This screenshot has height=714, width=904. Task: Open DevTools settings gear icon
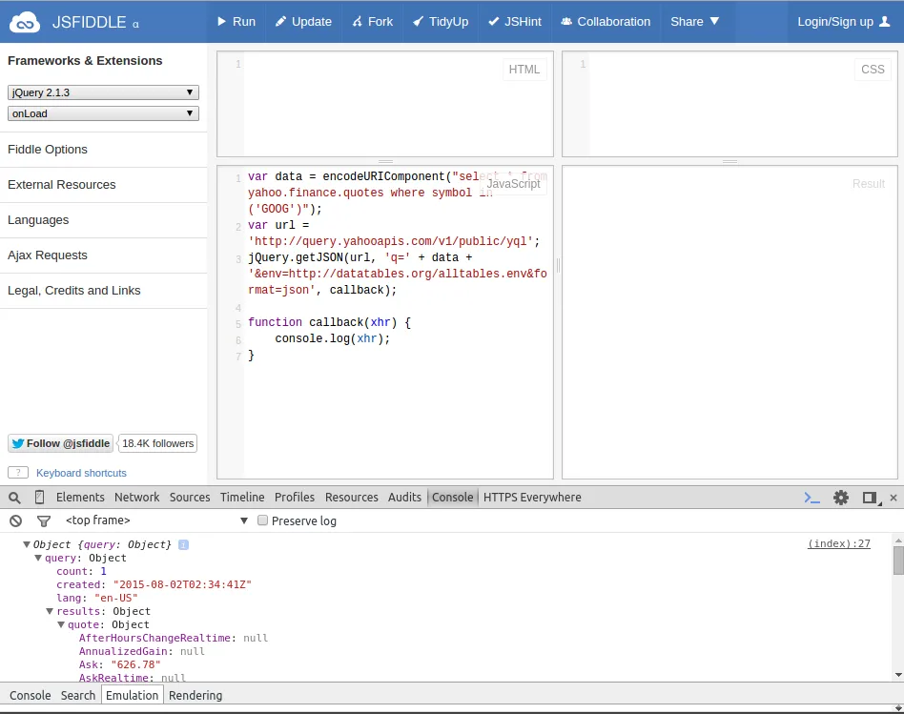(x=840, y=497)
